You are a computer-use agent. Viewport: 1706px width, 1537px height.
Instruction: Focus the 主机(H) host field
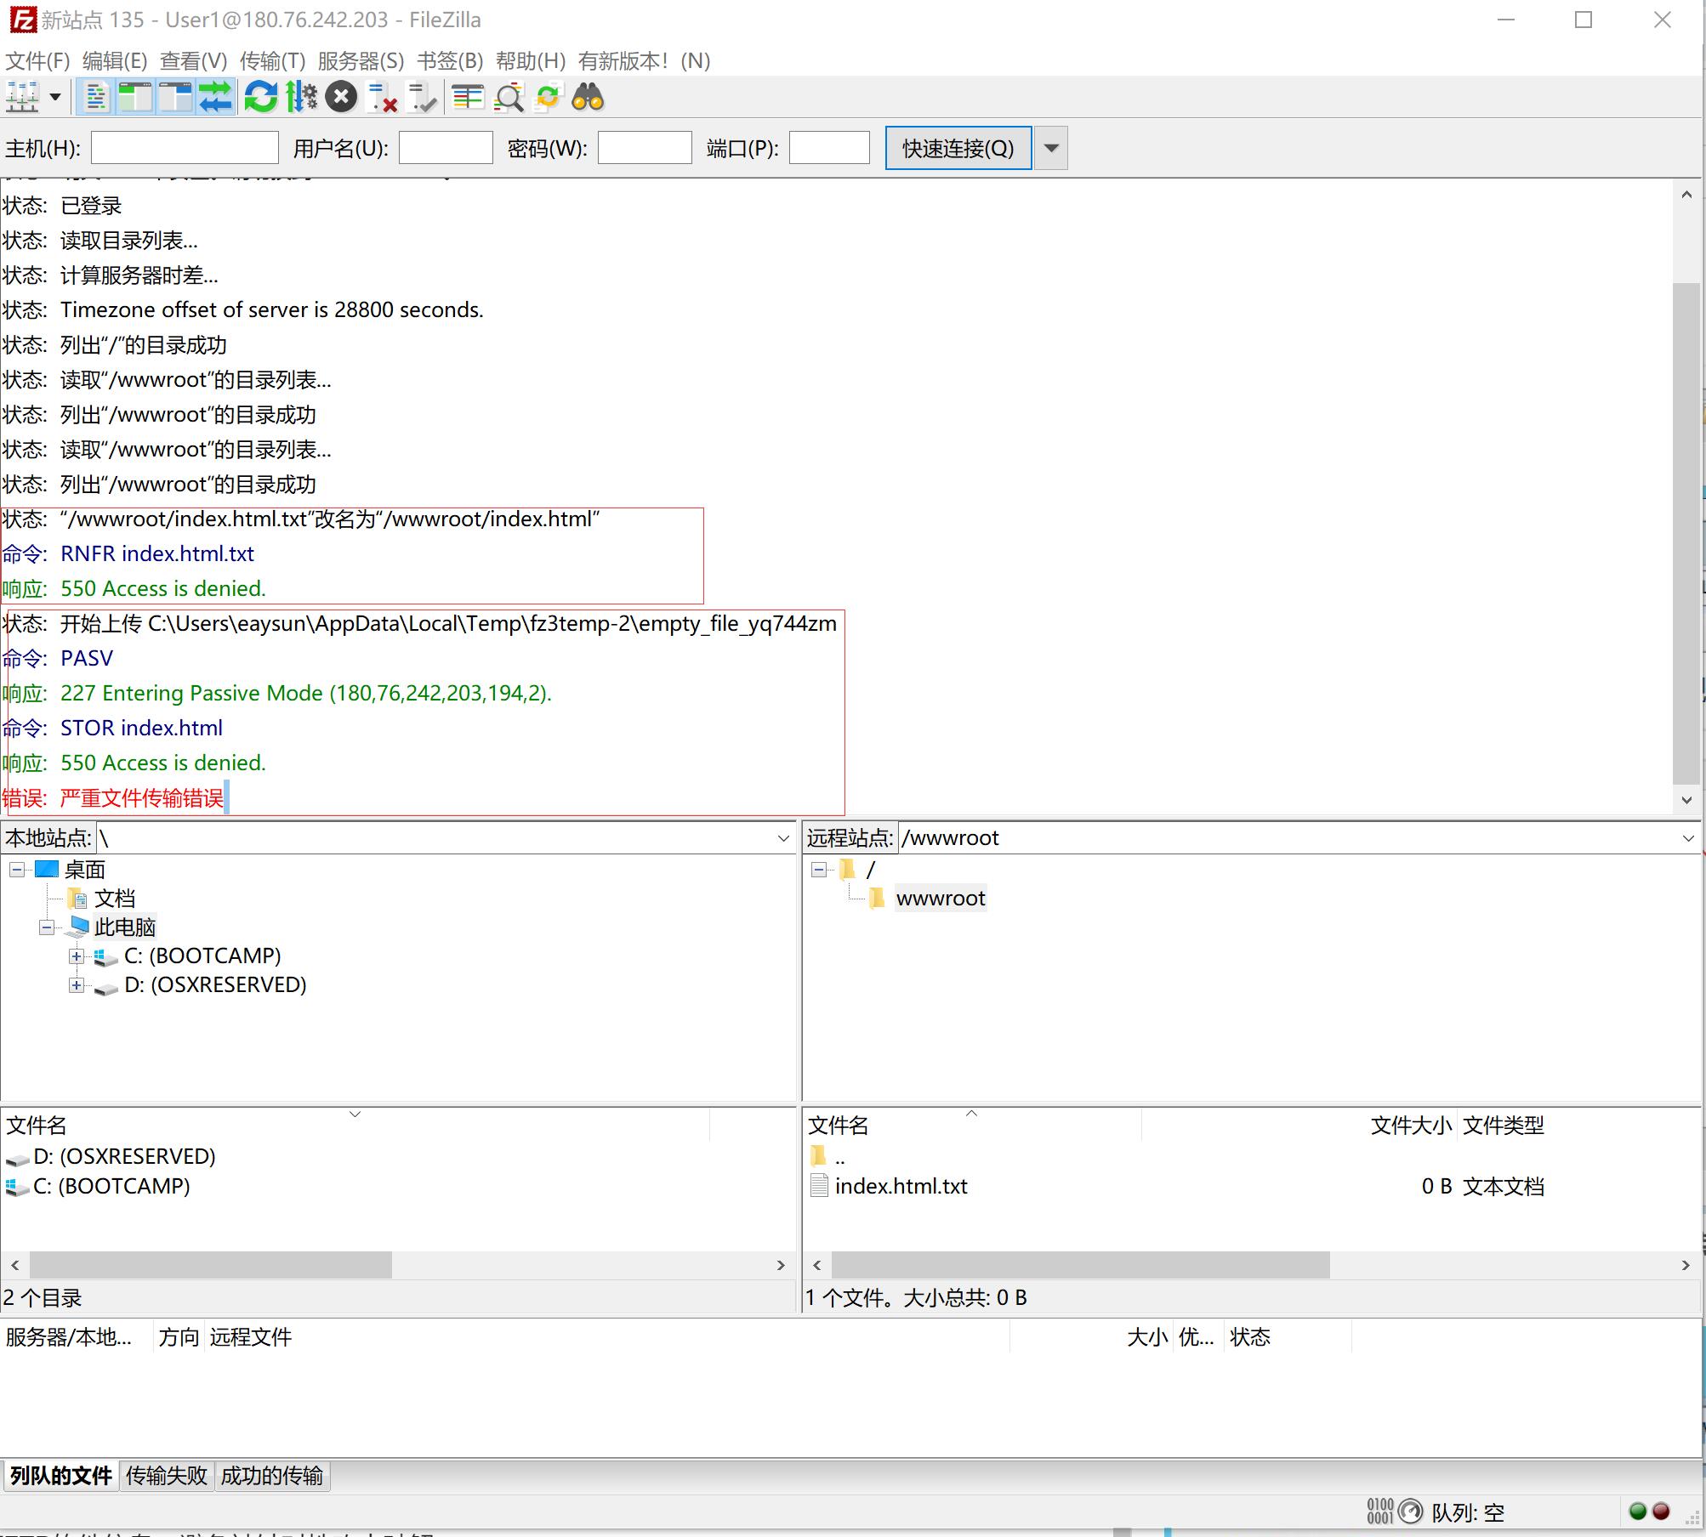185,148
